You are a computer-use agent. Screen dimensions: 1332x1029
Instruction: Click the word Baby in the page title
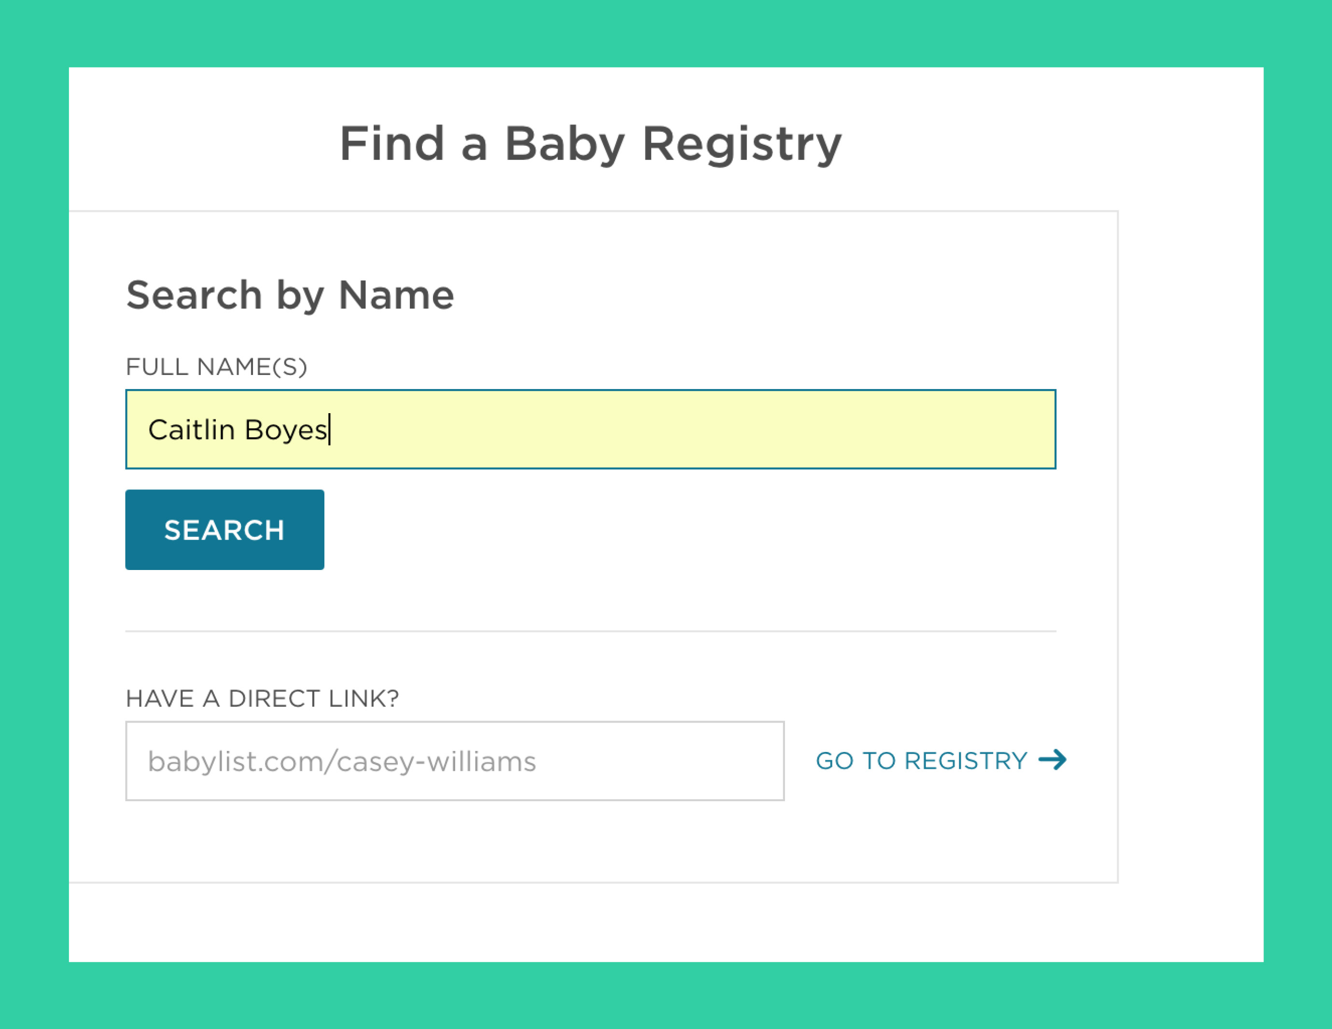click(x=564, y=144)
